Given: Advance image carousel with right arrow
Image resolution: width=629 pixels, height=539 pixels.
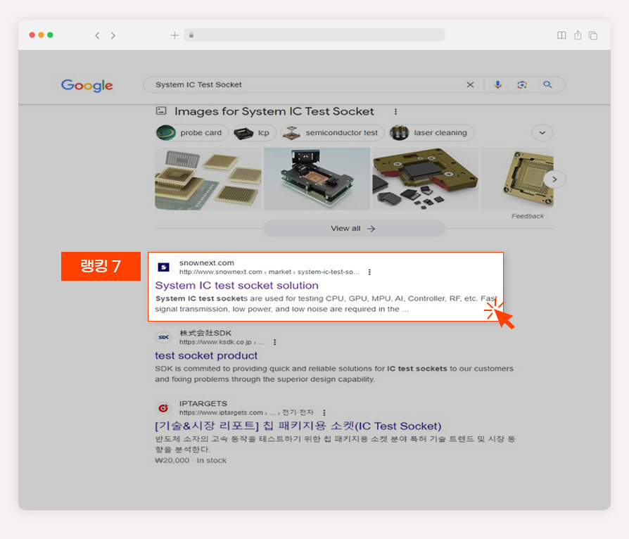Looking at the screenshot, I should [554, 179].
